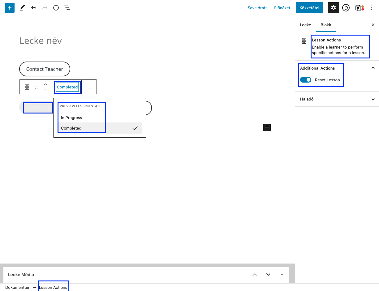The image size is (379, 291).
Task: Click the Save draft link
Action: 257,8
